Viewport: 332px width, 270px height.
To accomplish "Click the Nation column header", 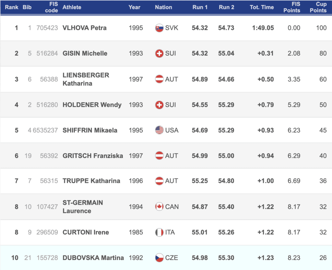I will click(x=163, y=7).
